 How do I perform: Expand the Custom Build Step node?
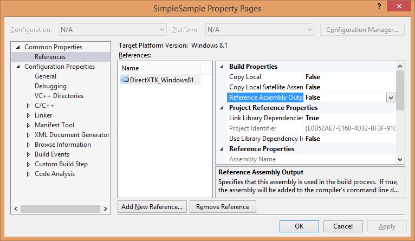[x=28, y=164]
